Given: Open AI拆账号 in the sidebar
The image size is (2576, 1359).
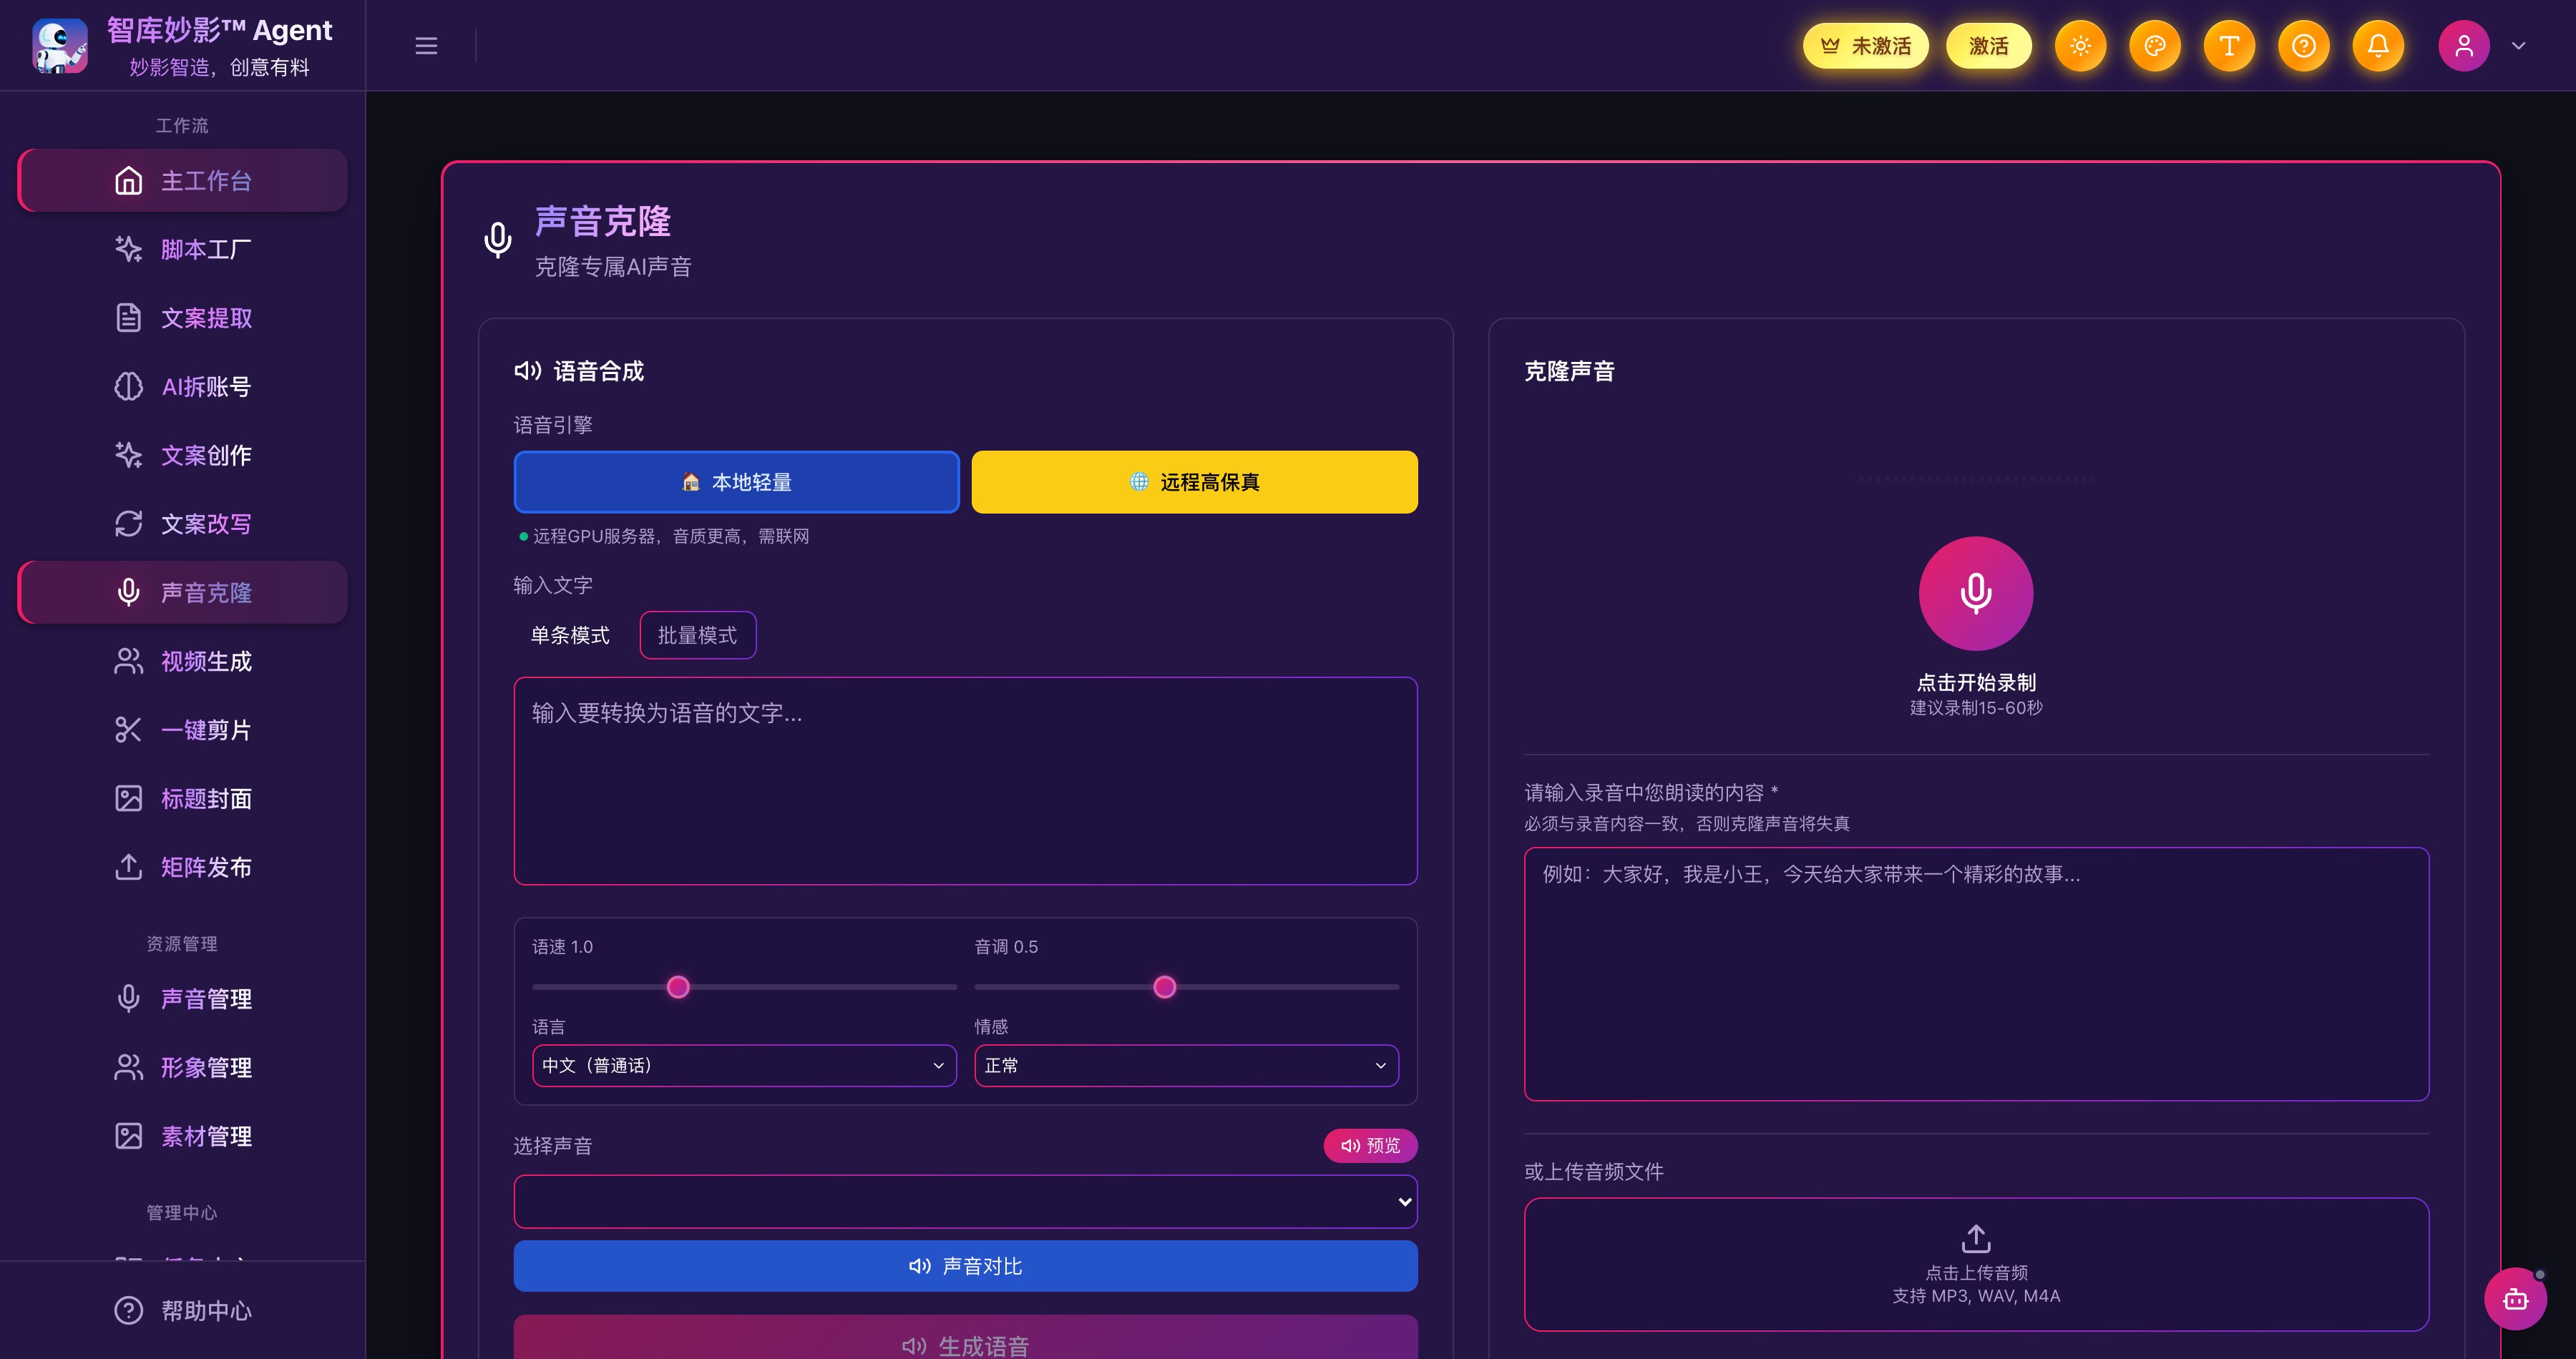Looking at the screenshot, I should click(x=183, y=387).
